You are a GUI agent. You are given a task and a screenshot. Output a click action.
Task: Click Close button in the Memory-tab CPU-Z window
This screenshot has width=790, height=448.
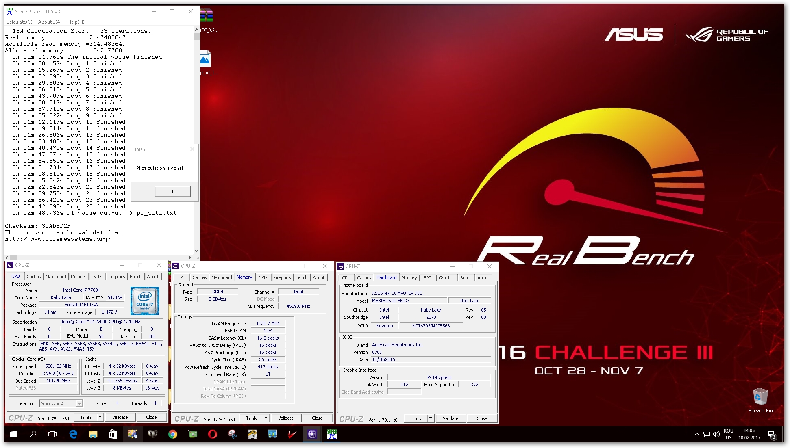pyautogui.click(x=317, y=418)
